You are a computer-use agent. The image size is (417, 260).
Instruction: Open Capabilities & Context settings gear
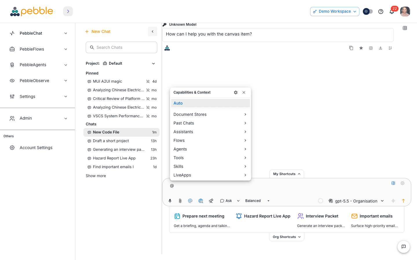point(236,92)
